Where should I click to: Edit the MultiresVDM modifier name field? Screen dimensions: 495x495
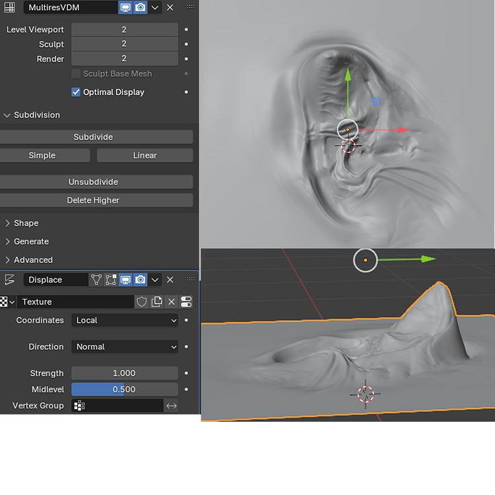71,7
